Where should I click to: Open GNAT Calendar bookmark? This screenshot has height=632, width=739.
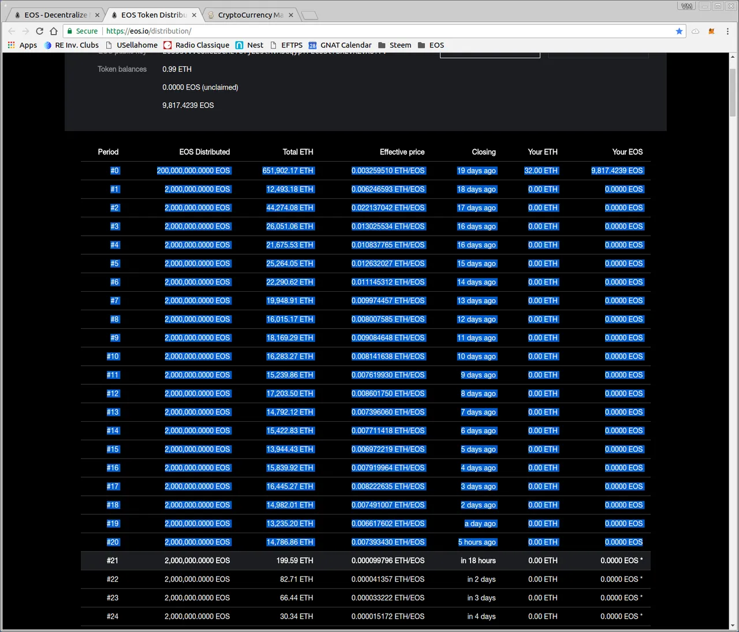pos(340,45)
